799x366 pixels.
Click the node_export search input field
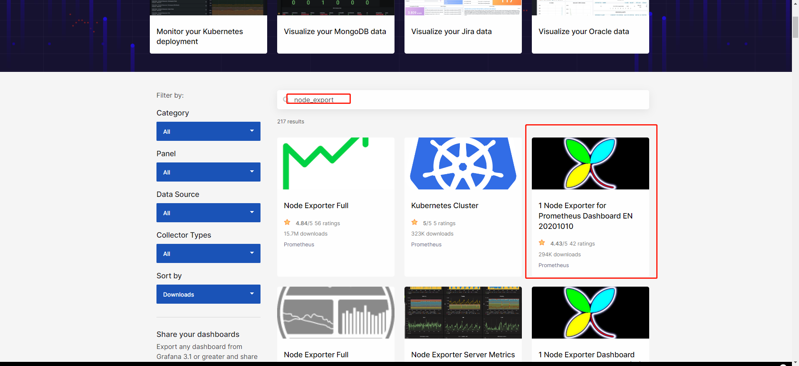463,100
